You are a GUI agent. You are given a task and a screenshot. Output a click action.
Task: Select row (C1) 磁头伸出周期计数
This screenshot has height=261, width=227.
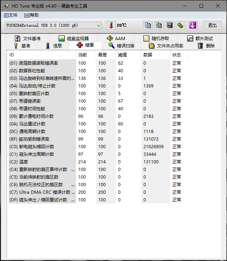coord(98,154)
